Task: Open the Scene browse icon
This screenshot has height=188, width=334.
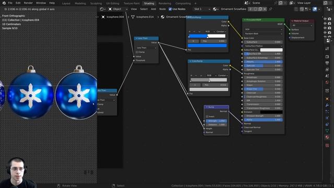Action: 247,3
